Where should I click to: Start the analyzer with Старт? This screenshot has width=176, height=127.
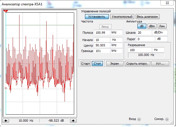coord(86,63)
